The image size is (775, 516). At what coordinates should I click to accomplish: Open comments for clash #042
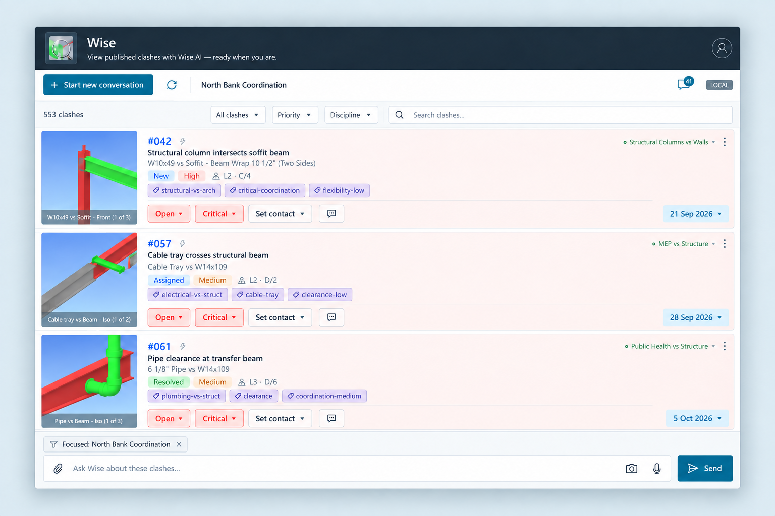tap(331, 214)
